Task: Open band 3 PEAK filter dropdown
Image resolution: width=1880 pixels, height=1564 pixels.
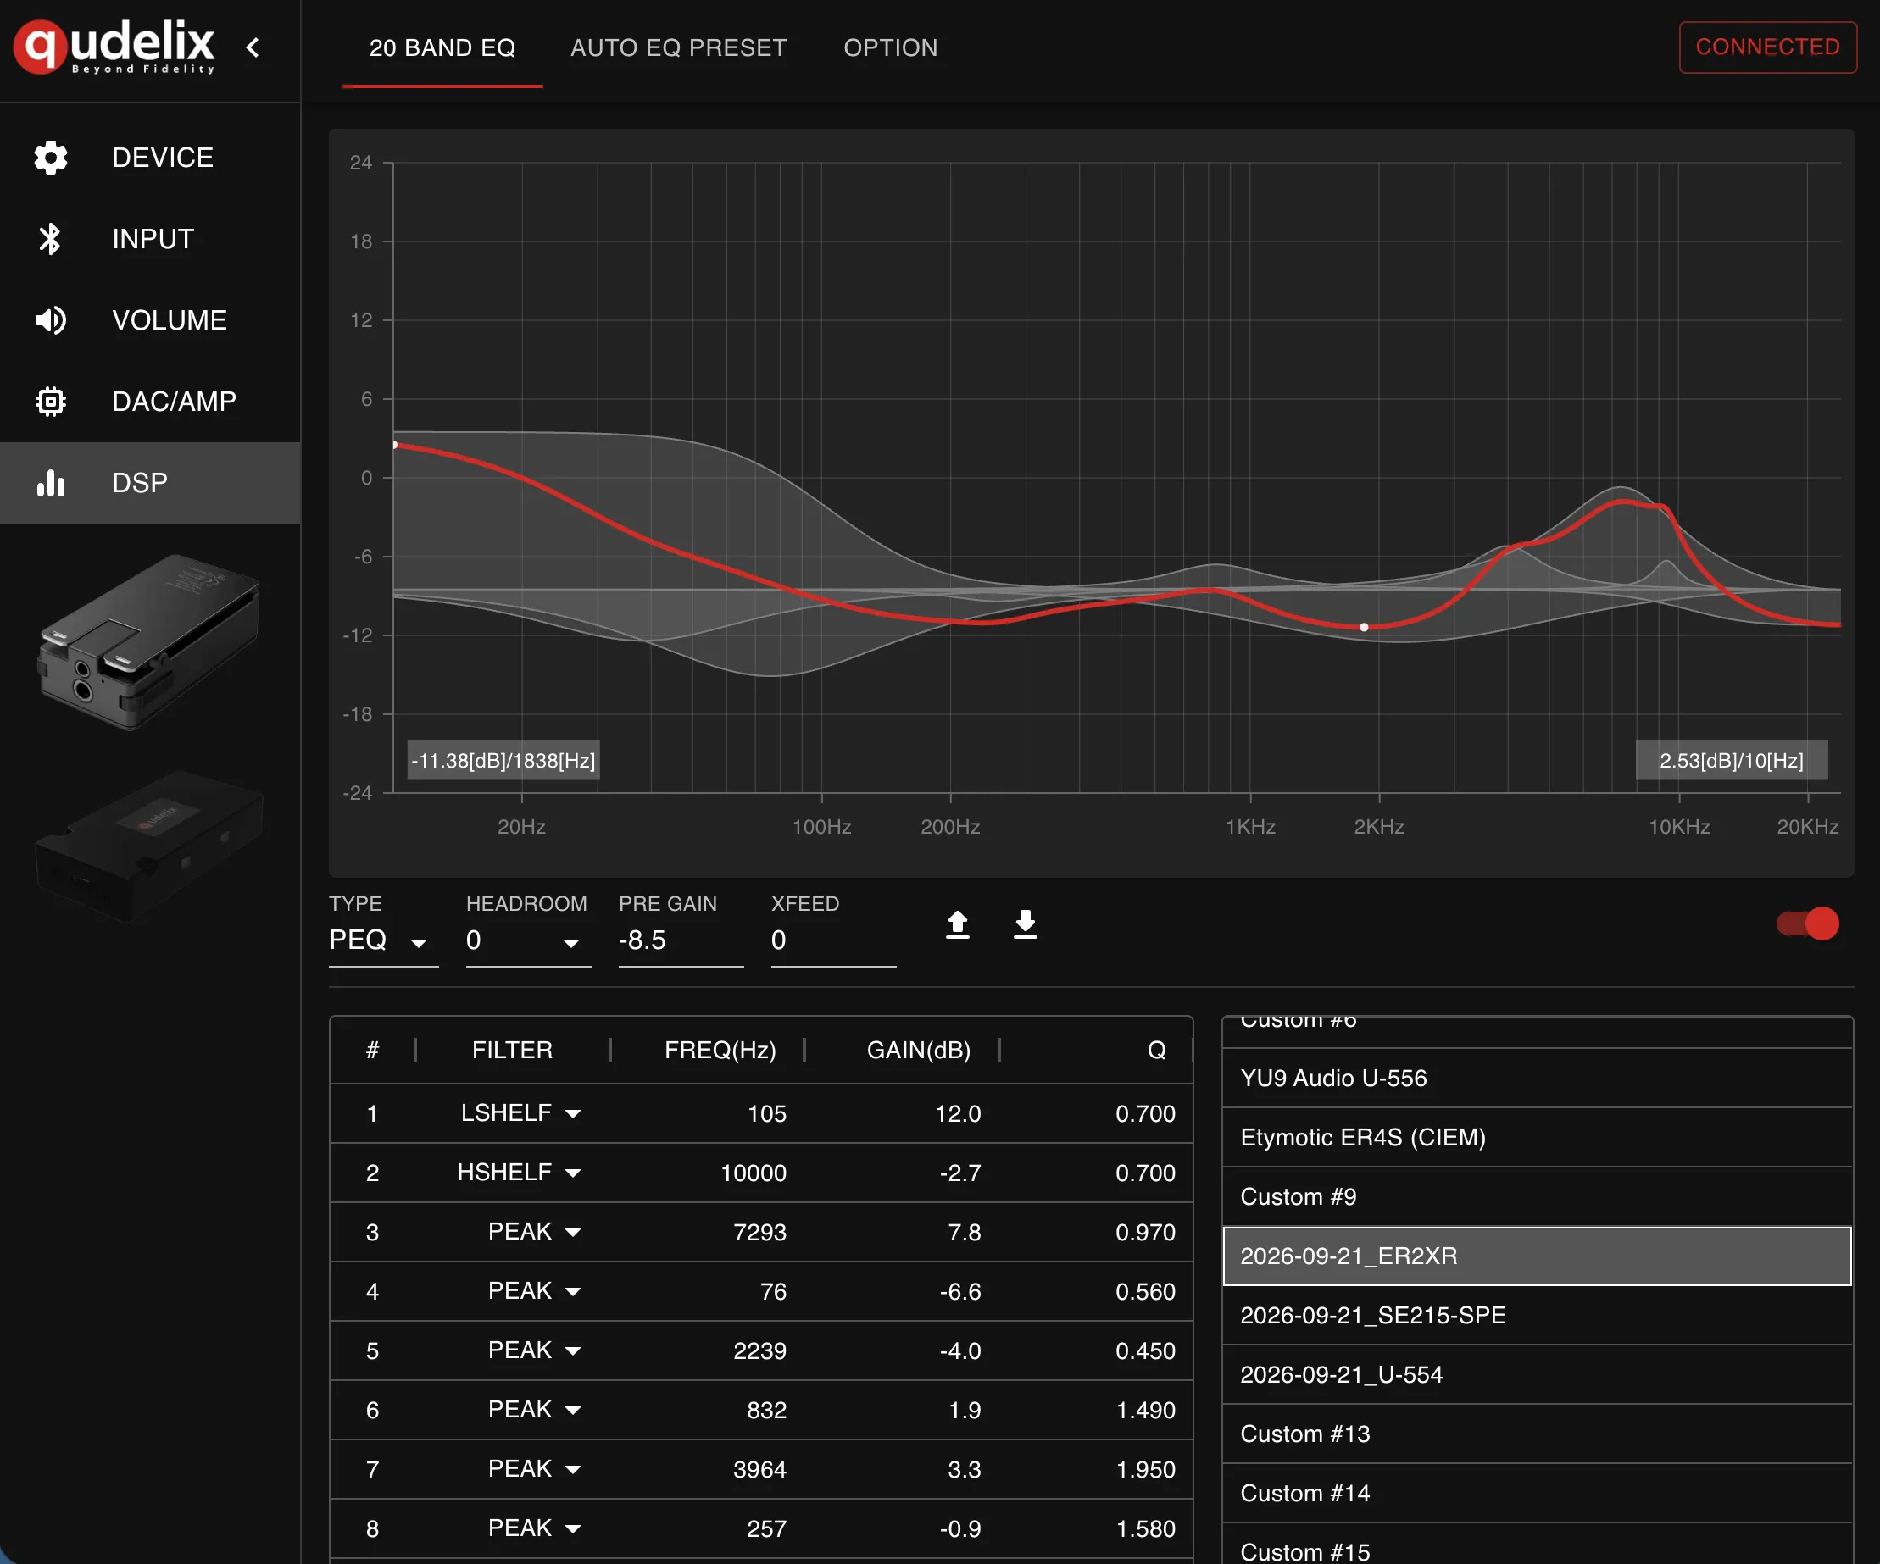Action: pyautogui.click(x=535, y=1232)
